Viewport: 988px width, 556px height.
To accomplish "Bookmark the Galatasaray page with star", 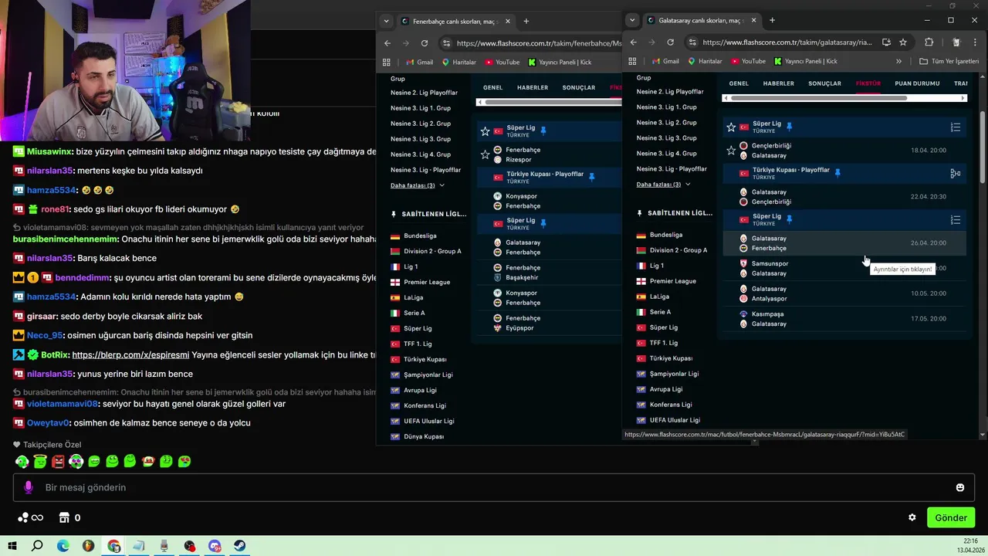I will pyautogui.click(x=903, y=42).
